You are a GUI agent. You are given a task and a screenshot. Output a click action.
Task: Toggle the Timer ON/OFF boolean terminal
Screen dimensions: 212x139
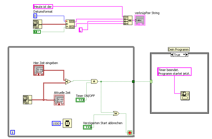(80, 100)
